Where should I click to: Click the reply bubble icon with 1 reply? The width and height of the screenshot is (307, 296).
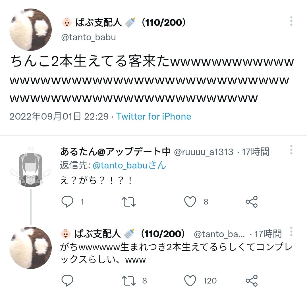(67, 201)
